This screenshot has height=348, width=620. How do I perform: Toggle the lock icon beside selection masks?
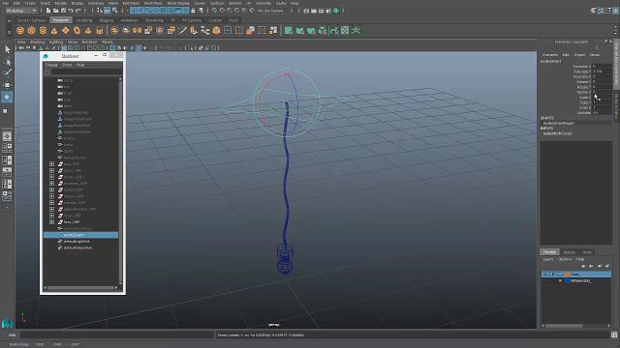(194, 11)
